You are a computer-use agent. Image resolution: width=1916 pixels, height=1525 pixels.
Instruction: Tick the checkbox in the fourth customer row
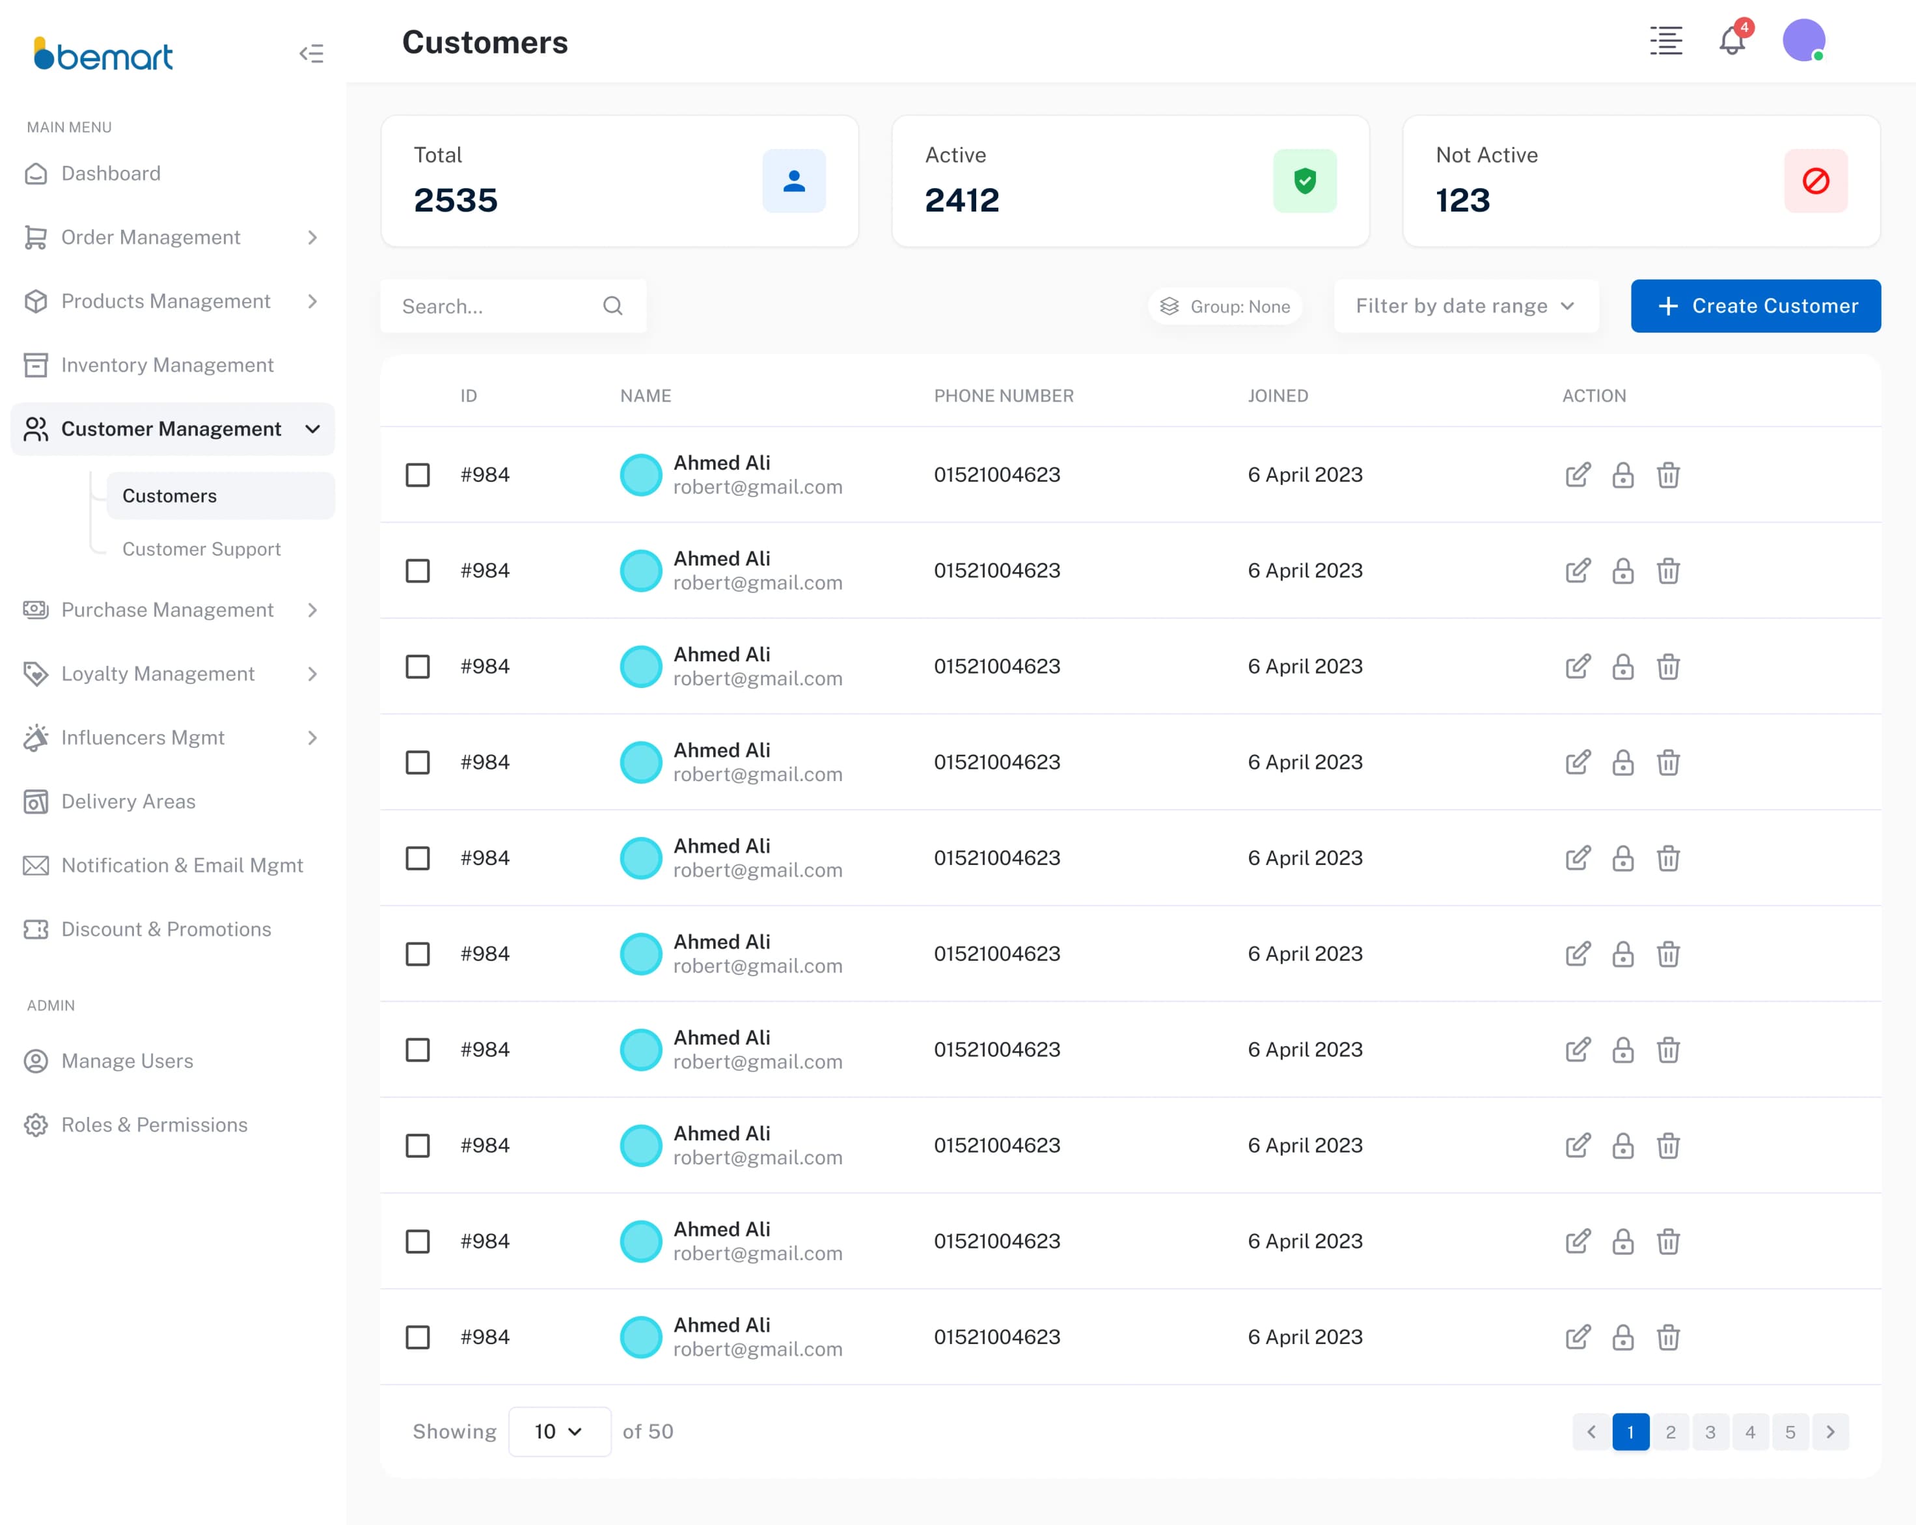coord(418,763)
